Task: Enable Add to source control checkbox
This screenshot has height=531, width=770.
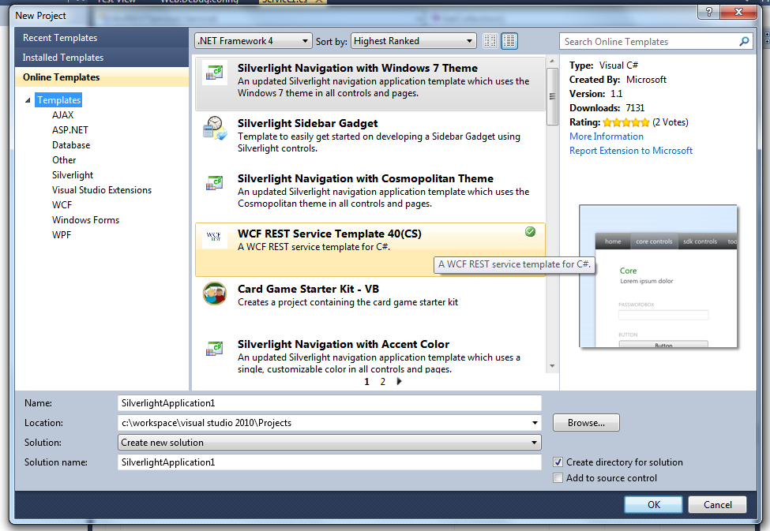Action: point(558,477)
